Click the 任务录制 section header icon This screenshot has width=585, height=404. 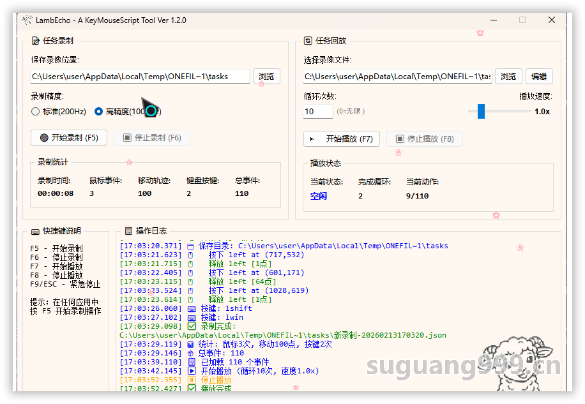coord(35,41)
